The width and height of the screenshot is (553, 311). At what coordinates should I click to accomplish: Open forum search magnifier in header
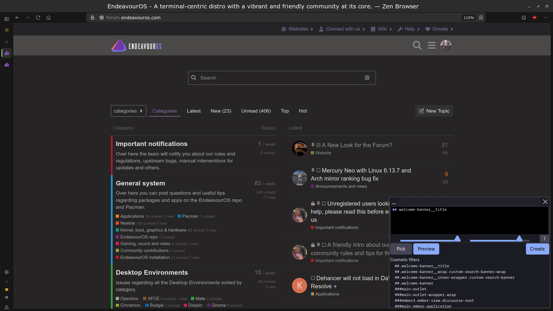(417, 45)
